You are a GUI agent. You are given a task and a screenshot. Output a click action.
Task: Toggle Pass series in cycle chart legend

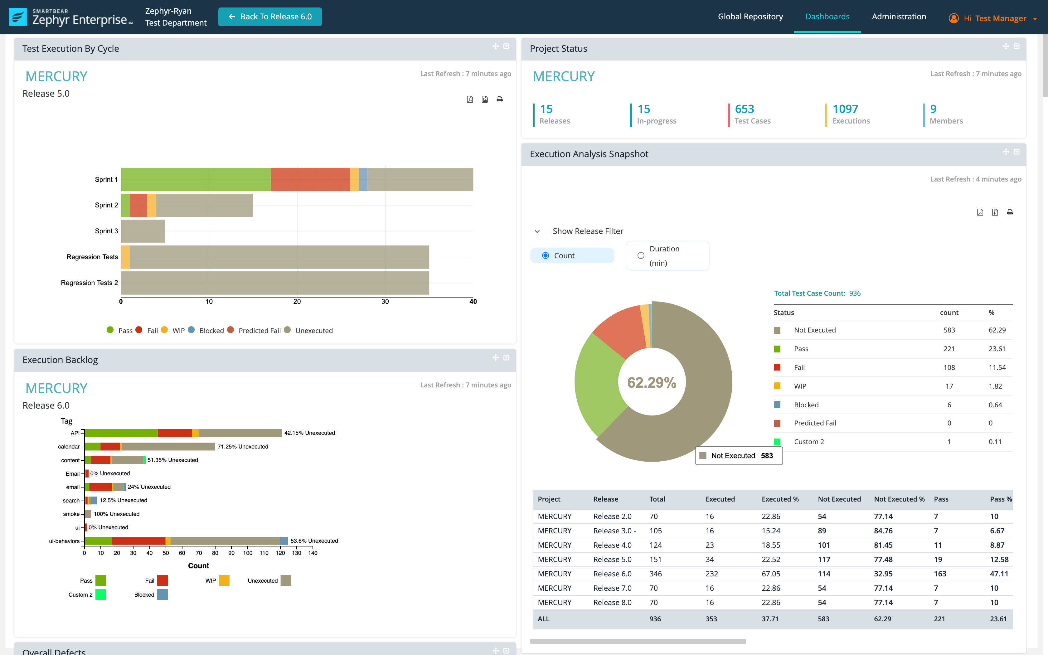point(119,331)
